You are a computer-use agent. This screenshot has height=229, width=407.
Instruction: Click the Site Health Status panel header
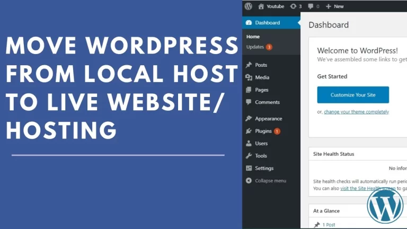point(358,154)
